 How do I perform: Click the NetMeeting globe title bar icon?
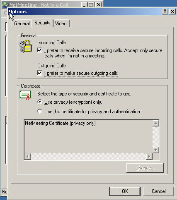pyautogui.click(x=5, y=5)
